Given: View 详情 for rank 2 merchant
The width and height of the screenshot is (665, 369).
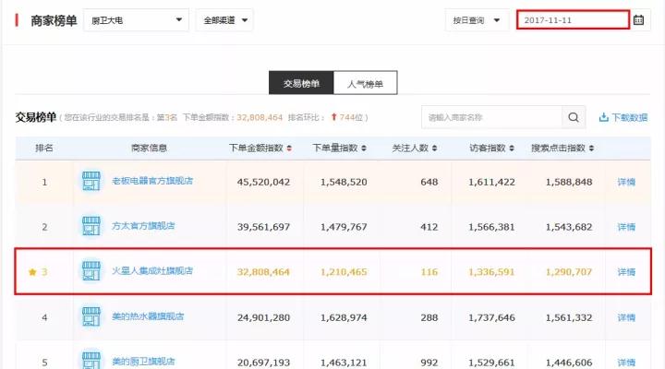Looking at the screenshot, I should coord(626,227).
